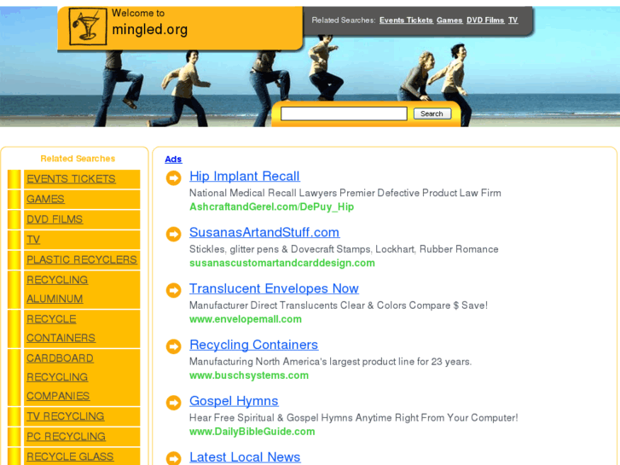Click the orange arrow beside Recycling Containers
Image resolution: width=620 pixels, height=465 pixels.
pos(173,346)
